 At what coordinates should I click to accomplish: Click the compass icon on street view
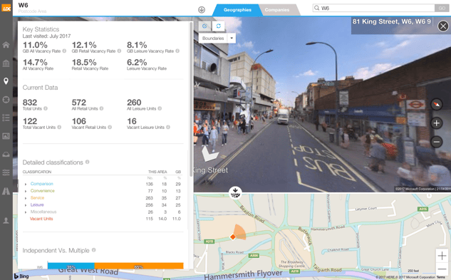[x=436, y=104]
